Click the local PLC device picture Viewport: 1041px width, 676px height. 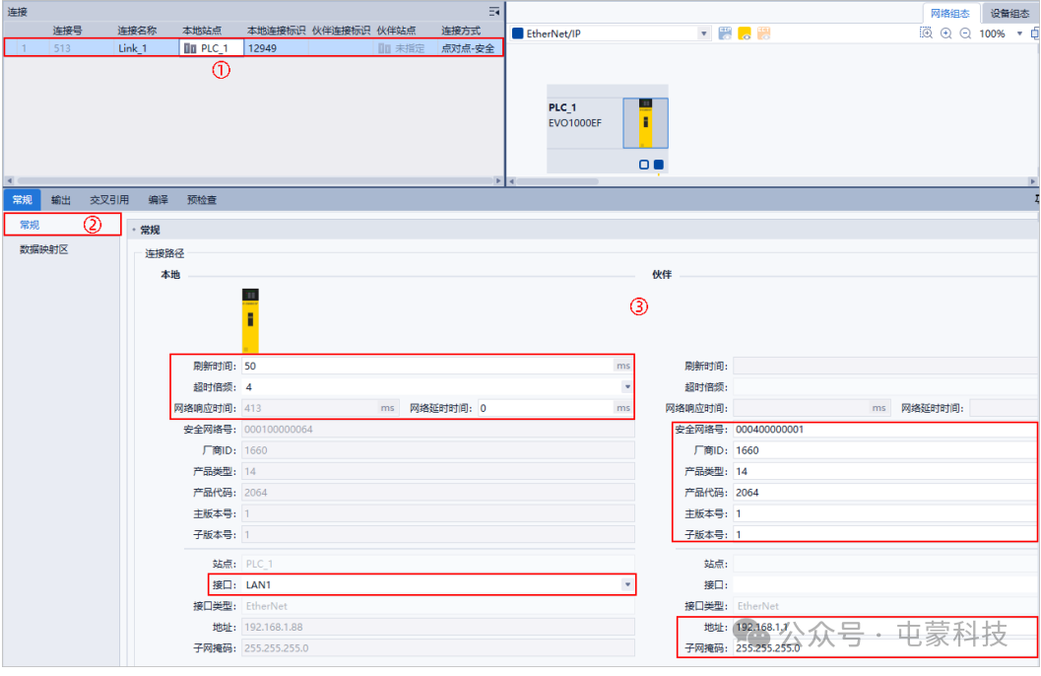pyautogui.click(x=250, y=320)
